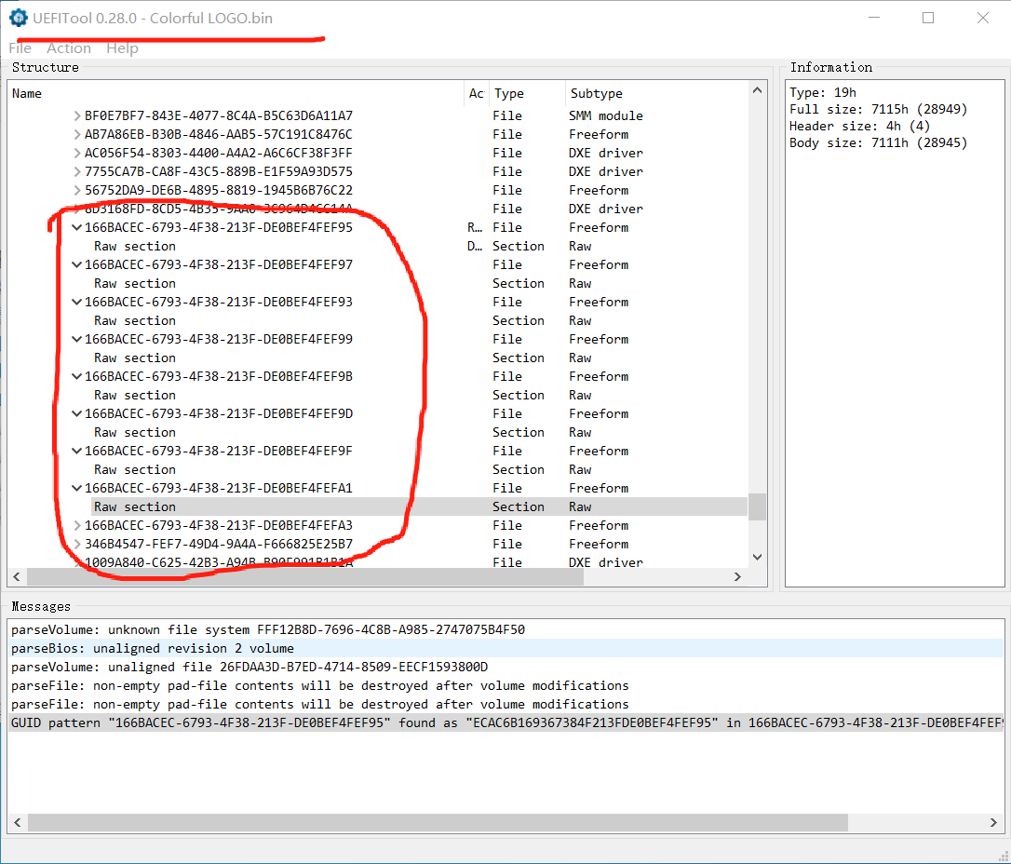Collapse the file ending in FEF9D

76,414
